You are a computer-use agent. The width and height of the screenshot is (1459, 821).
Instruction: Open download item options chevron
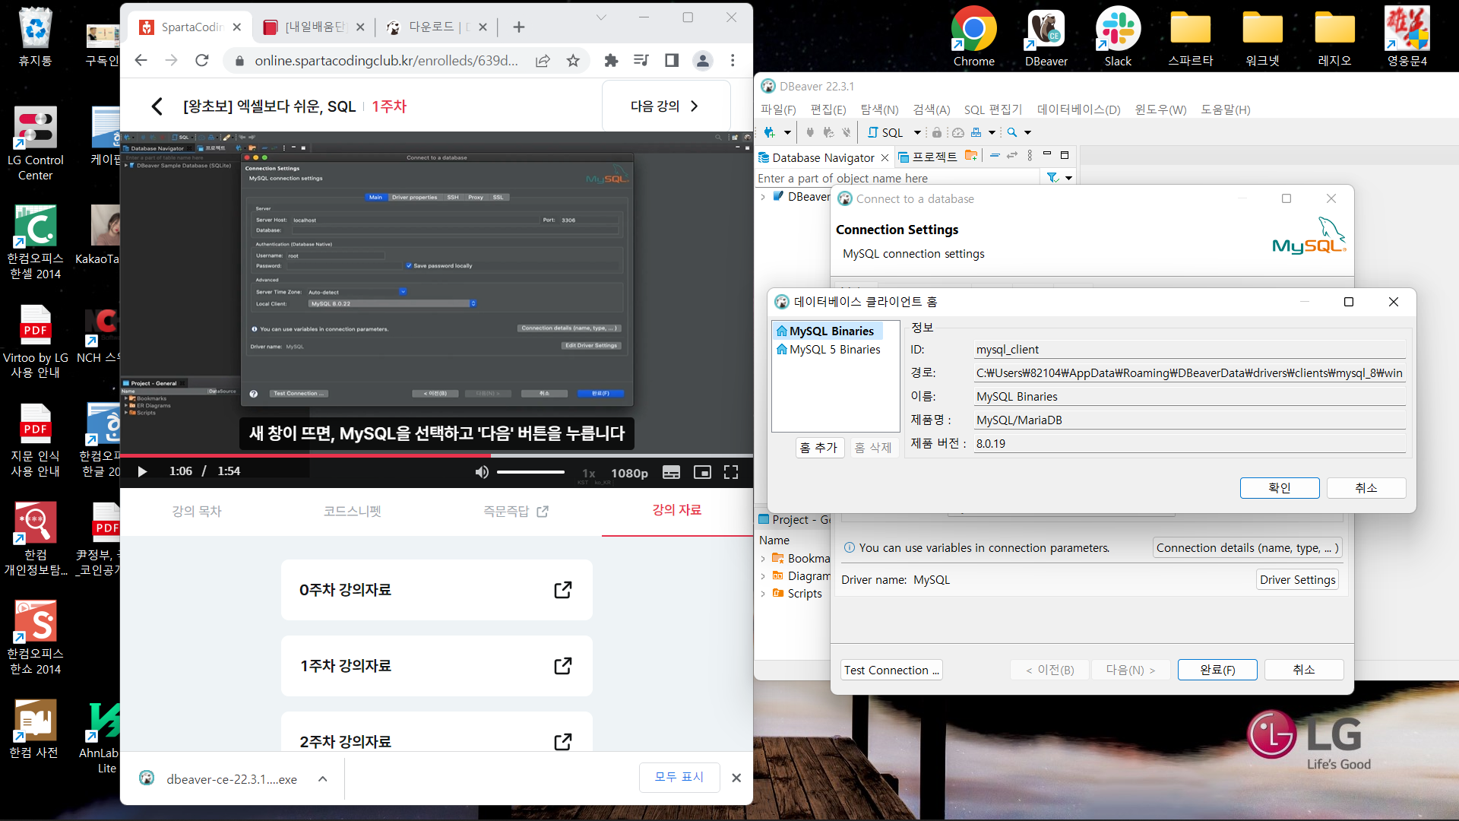(x=323, y=778)
